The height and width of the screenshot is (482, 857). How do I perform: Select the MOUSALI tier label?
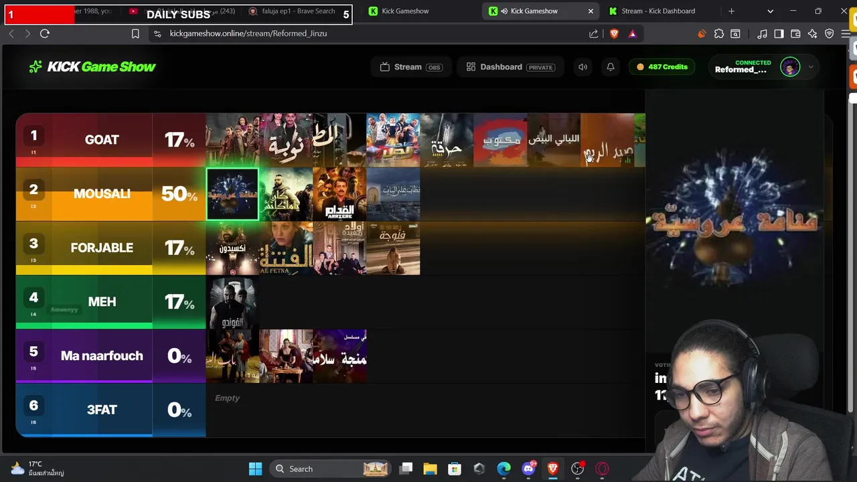pyautogui.click(x=102, y=194)
